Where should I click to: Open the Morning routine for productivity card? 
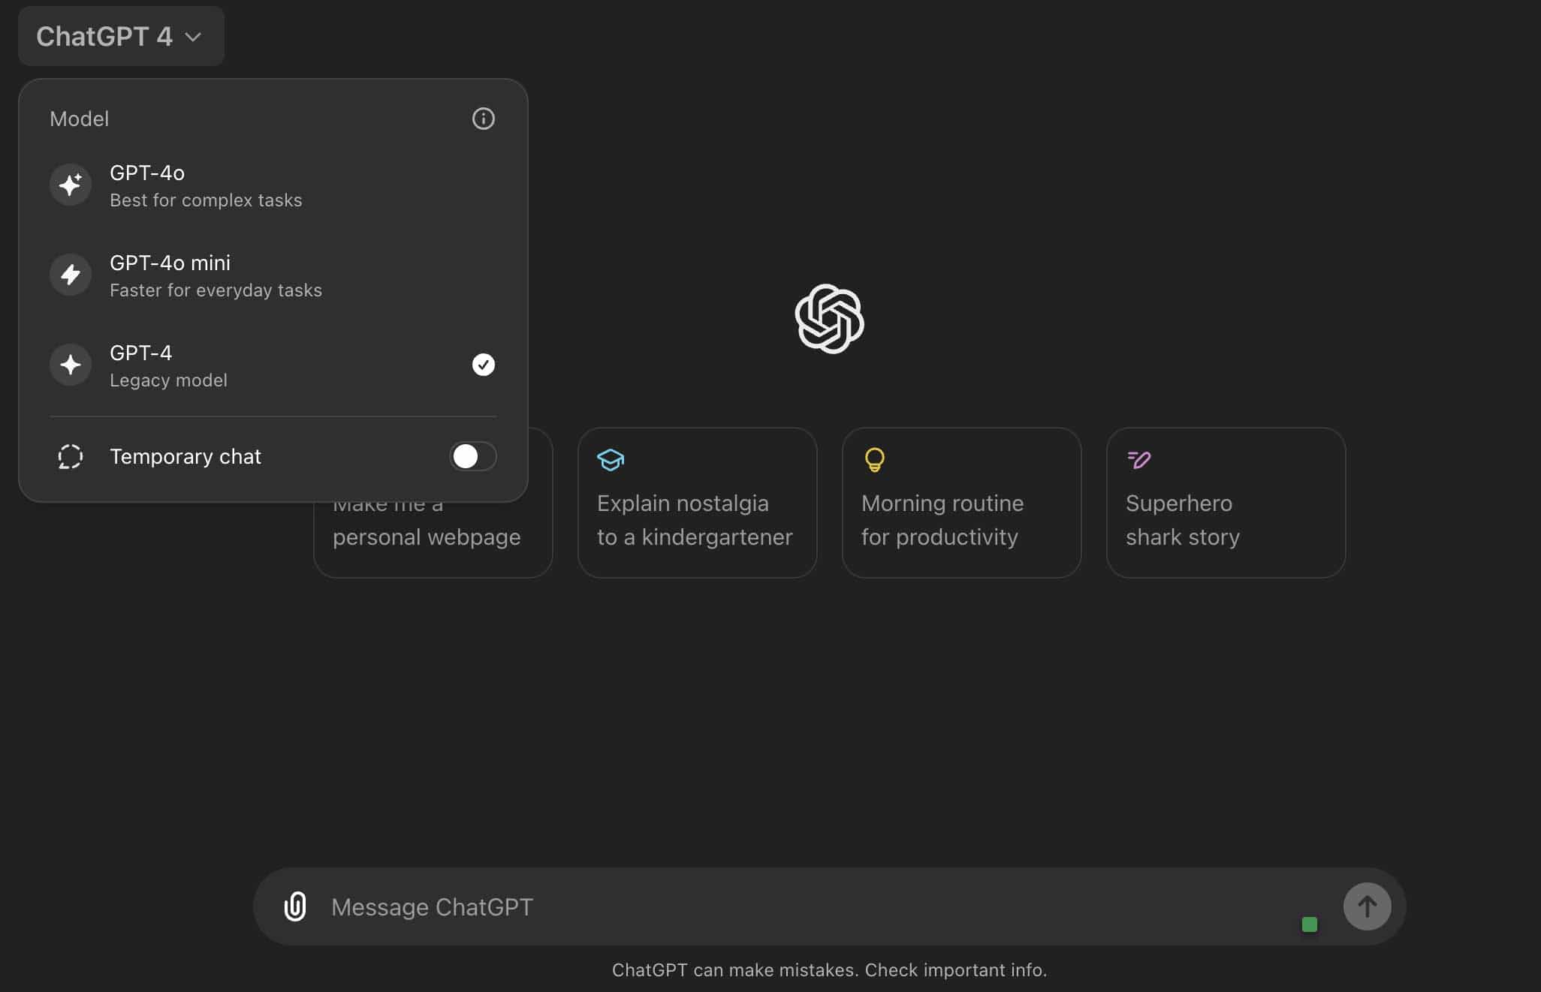pyautogui.click(x=961, y=503)
